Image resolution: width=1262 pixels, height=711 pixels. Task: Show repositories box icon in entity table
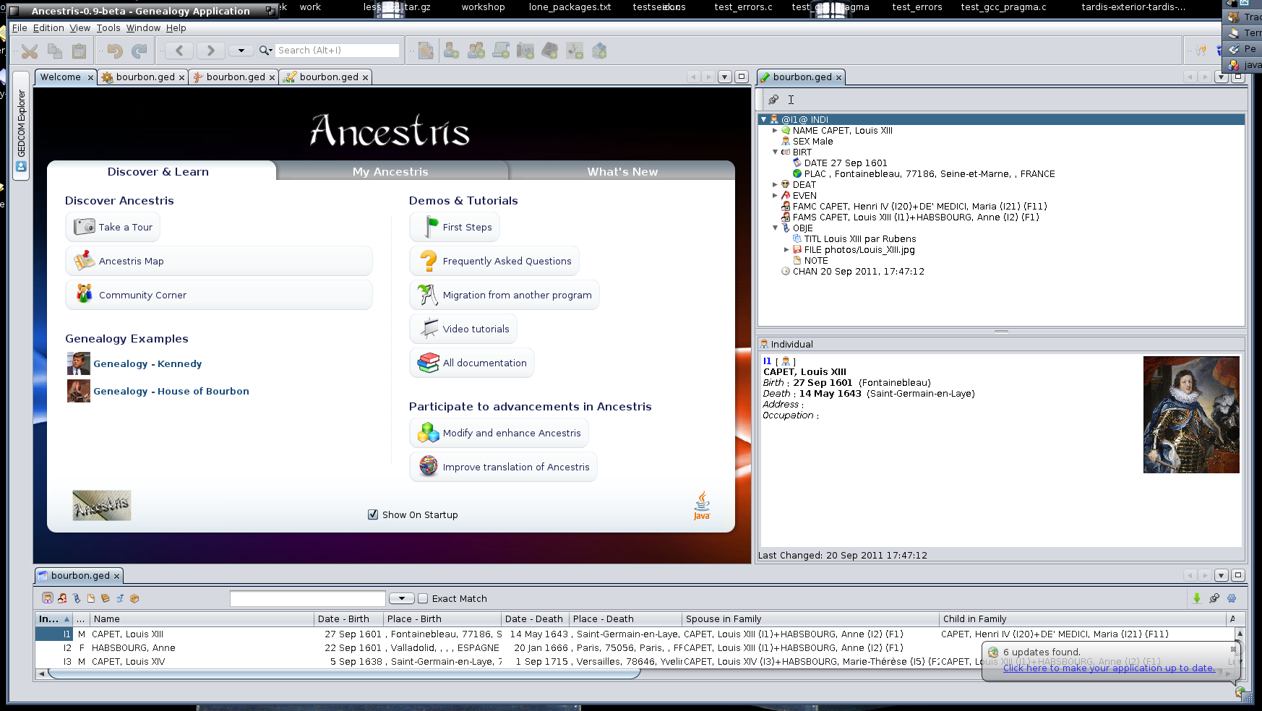tap(134, 598)
